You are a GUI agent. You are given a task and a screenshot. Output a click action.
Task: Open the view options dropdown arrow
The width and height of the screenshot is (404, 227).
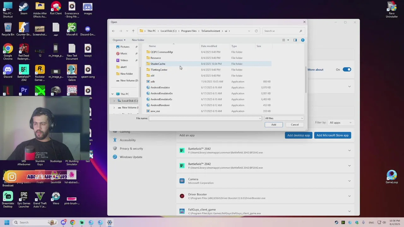pos(288,40)
